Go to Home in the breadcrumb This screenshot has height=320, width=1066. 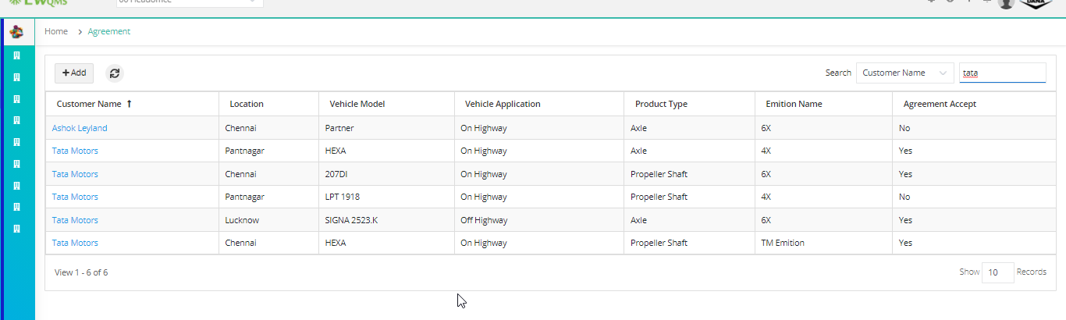56,32
